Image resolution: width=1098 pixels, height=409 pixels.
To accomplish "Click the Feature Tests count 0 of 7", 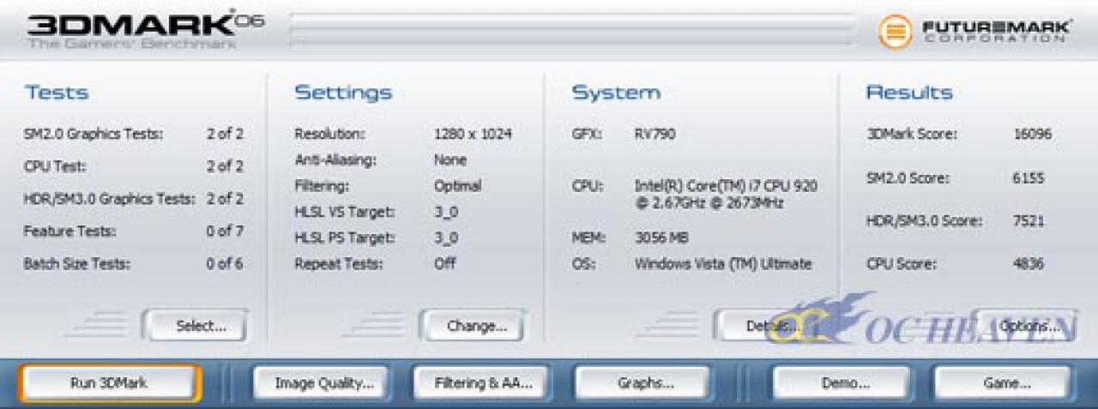I will click(225, 232).
